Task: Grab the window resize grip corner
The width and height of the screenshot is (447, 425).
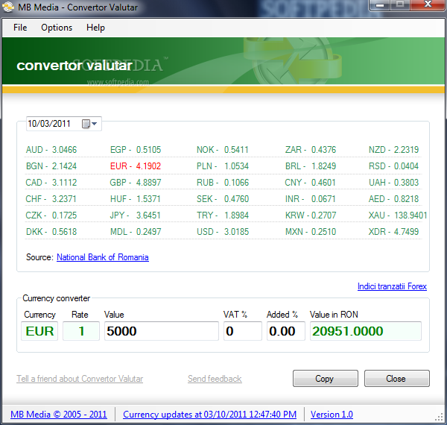Action: [440, 418]
